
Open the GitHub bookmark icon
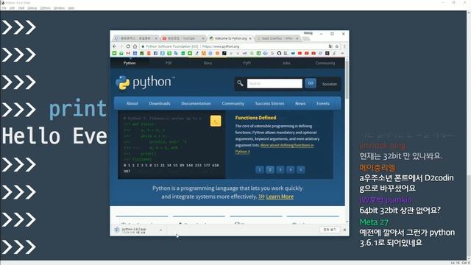pos(279,53)
